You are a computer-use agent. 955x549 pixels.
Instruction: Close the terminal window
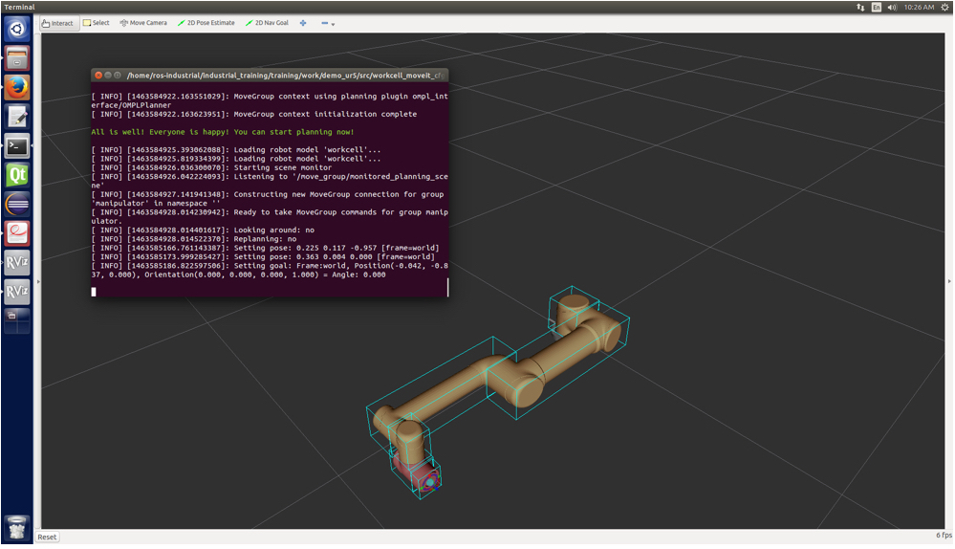tap(98, 75)
